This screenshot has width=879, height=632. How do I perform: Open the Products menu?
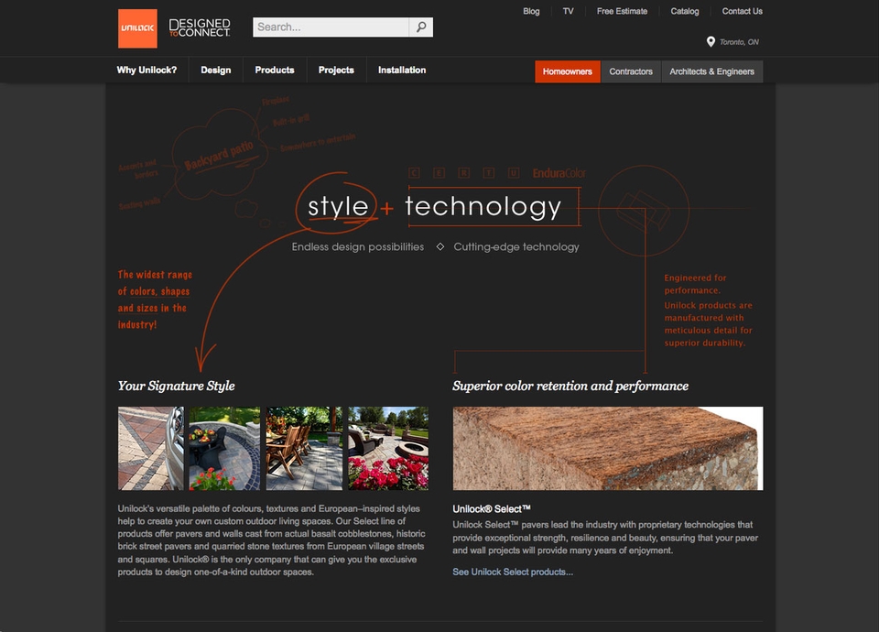pos(275,71)
